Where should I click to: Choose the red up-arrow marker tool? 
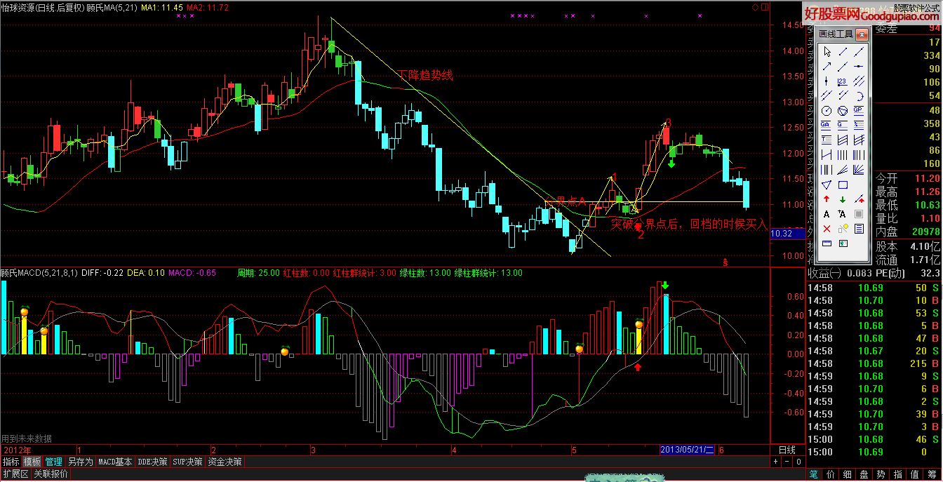tap(827, 200)
